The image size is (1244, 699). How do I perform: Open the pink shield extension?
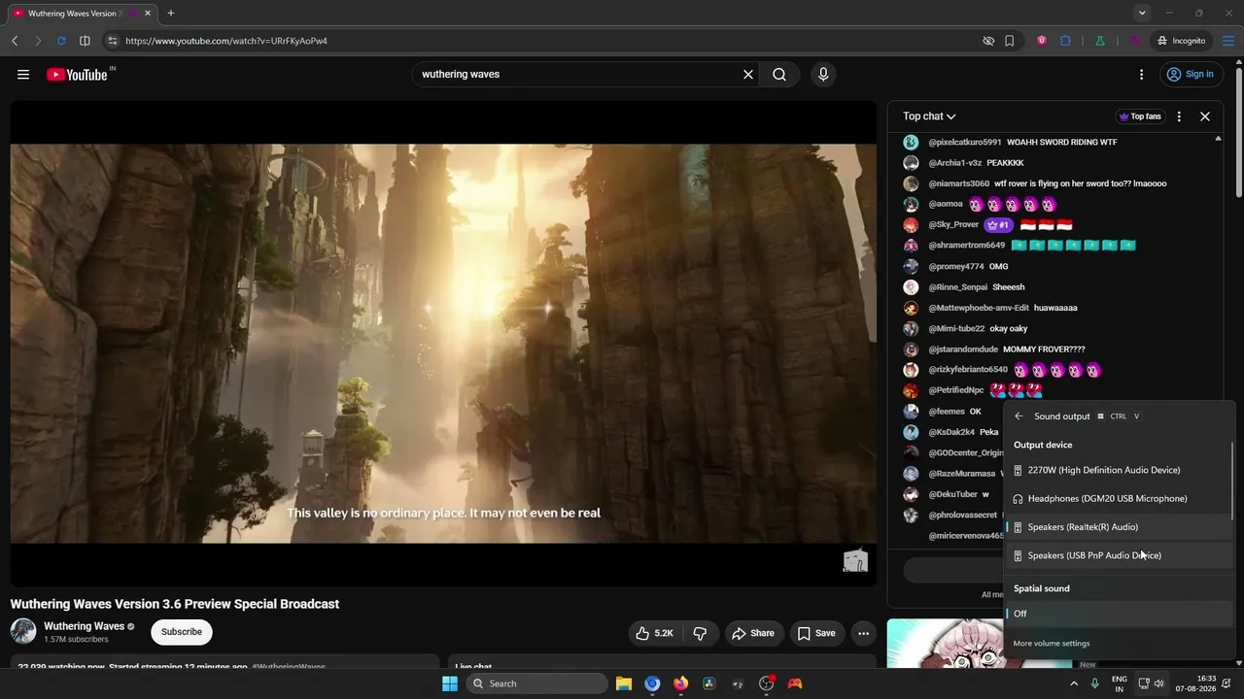tap(1042, 41)
